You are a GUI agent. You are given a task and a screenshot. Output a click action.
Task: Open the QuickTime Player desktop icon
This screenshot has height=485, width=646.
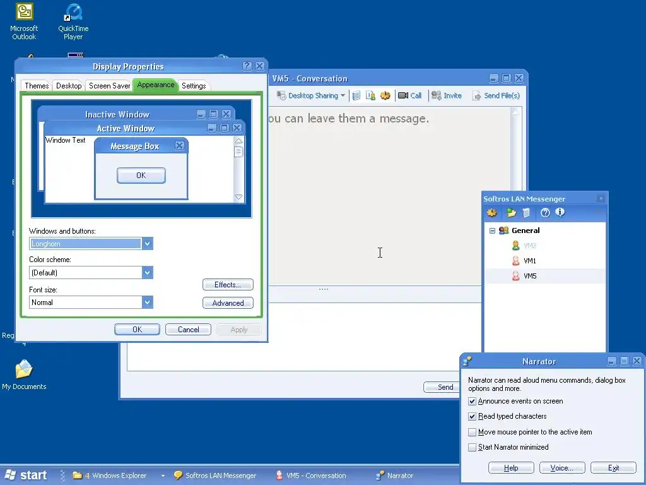click(73, 21)
